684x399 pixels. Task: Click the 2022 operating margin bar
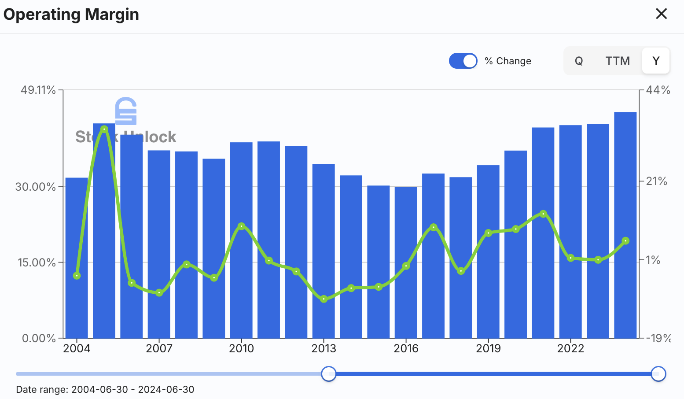pyautogui.click(x=570, y=232)
